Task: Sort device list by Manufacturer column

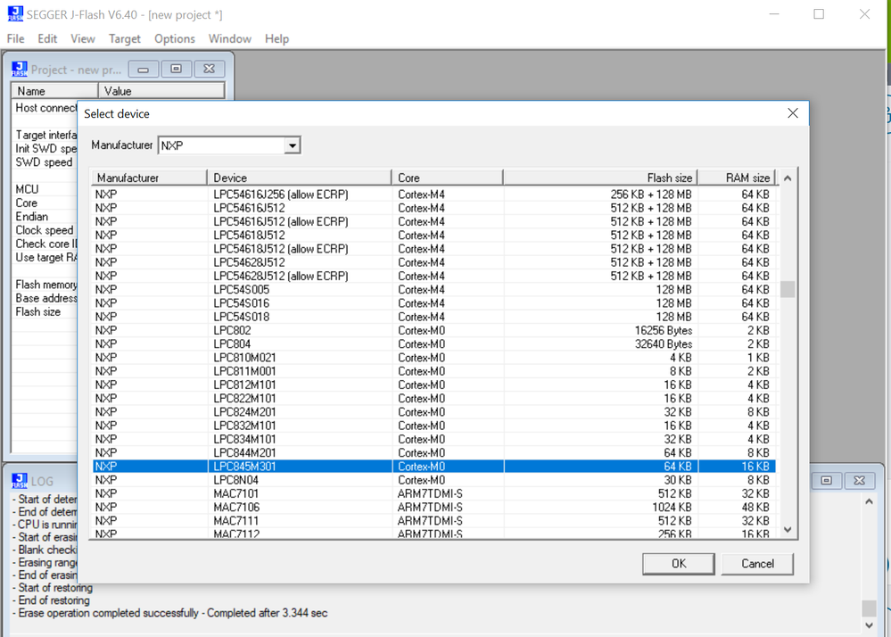Action: pyautogui.click(x=150, y=178)
